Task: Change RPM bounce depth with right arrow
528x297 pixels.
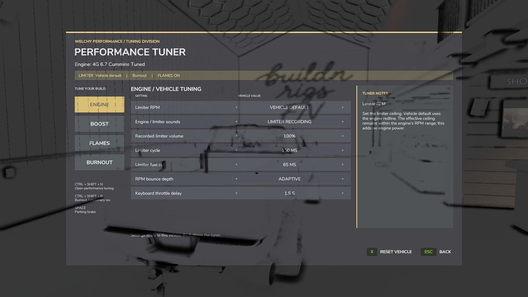Action: coord(343,179)
